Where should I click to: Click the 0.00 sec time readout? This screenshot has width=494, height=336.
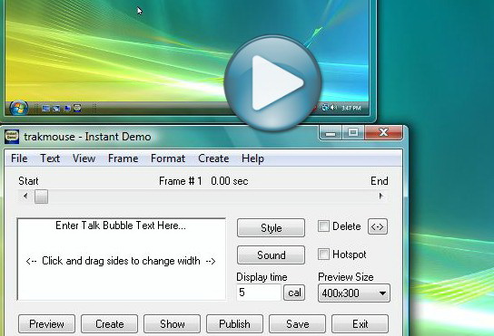click(230, 181)
